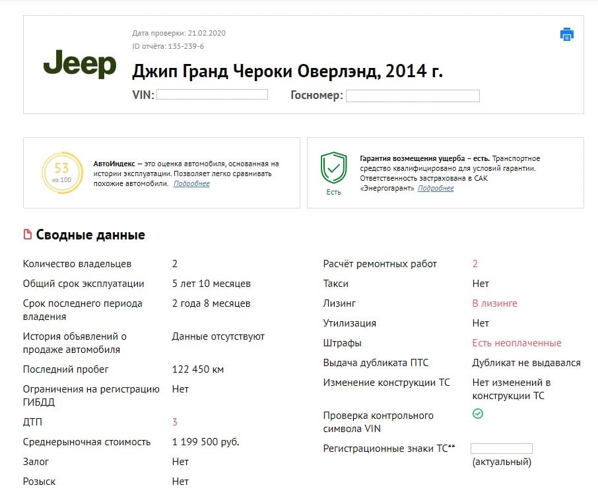Open the Подробнее link for damage guarantee
Image resolution: width=598 pixels, height=500 pixels.
click(436, 188)
